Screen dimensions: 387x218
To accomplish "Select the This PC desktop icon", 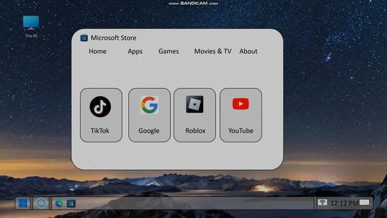I will pos(31,27).
